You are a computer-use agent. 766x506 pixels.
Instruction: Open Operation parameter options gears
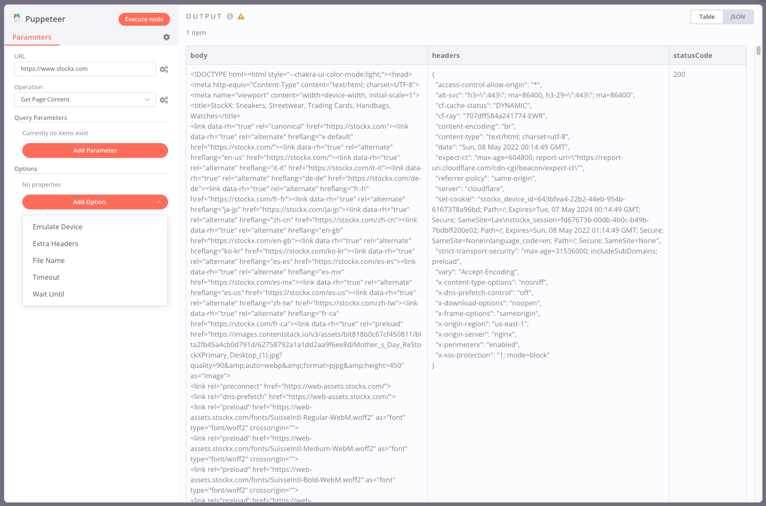164,100
